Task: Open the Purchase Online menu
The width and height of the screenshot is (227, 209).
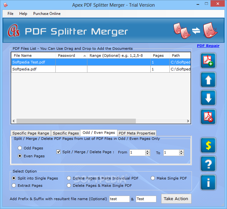Action: 47,14
